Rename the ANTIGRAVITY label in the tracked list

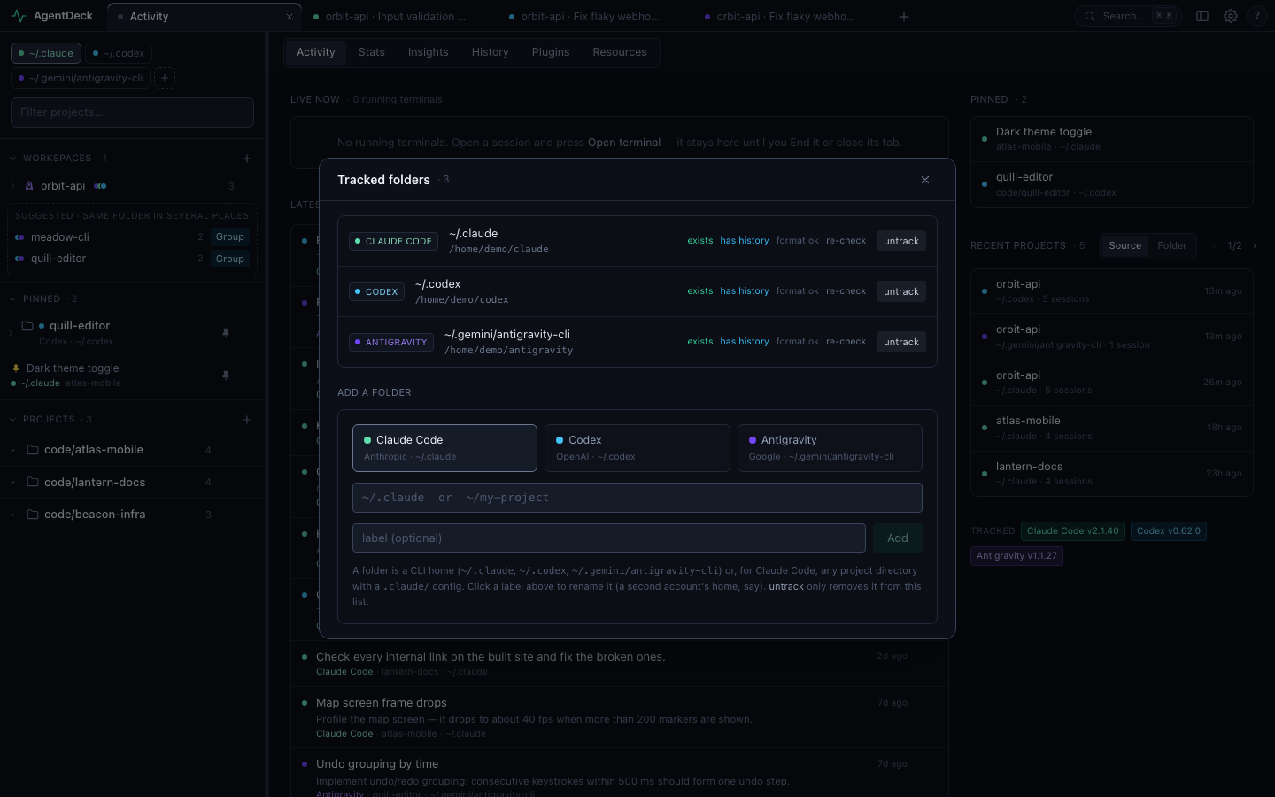click(x=391, y=342)
